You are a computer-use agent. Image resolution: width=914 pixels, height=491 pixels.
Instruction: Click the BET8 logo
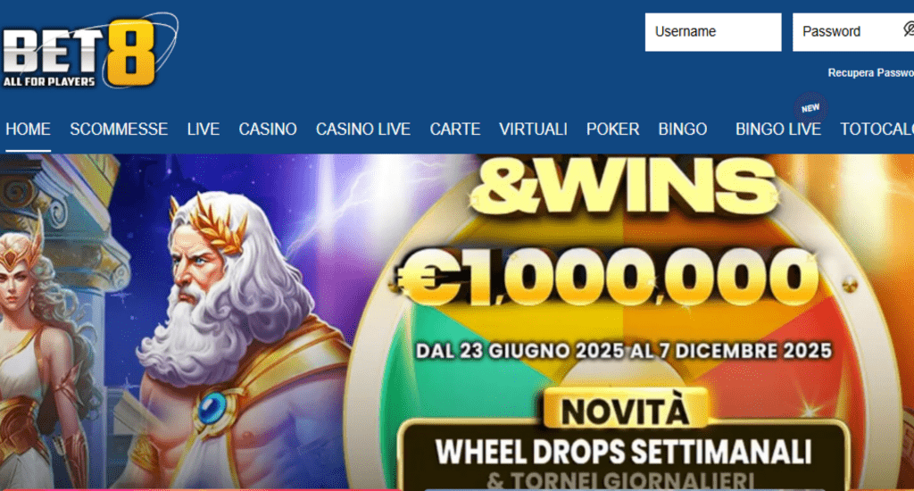coord(88,51)
